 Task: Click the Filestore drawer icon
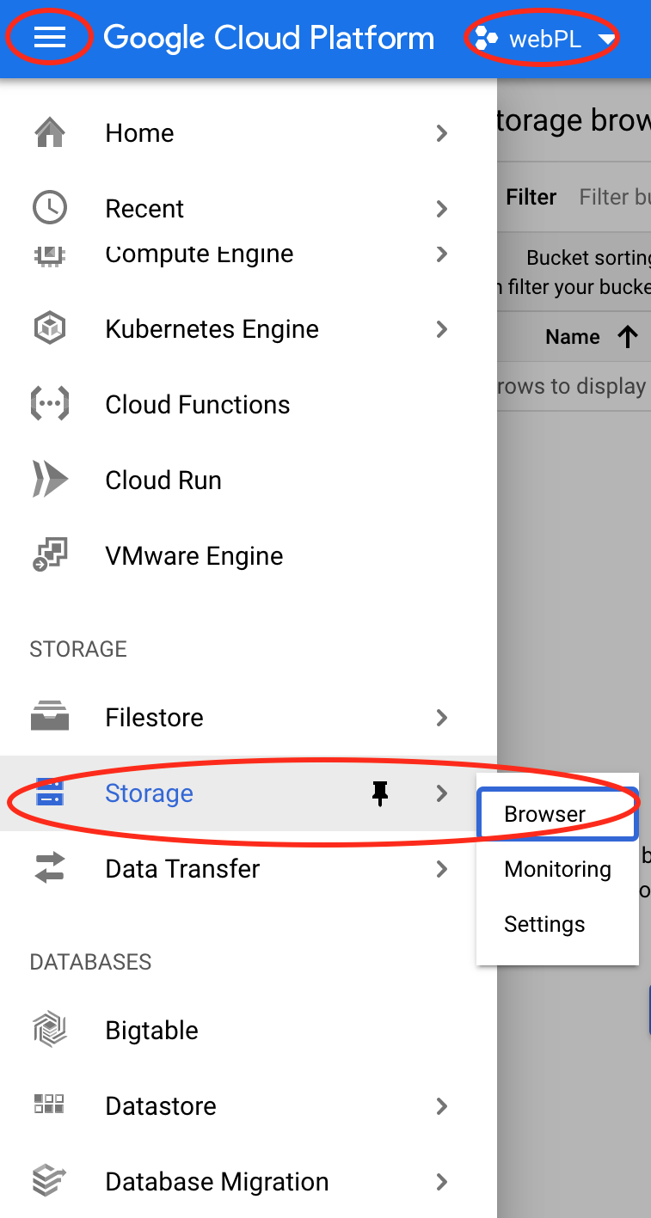click(50, 717)
